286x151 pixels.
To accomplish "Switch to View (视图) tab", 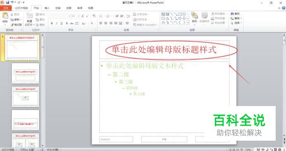I will click(91, 8).
